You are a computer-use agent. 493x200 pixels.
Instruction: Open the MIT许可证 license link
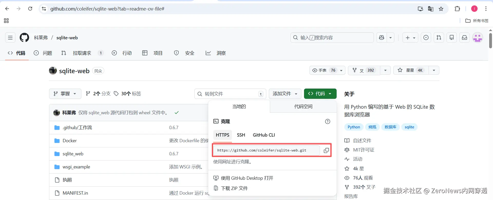coord(364,150)
